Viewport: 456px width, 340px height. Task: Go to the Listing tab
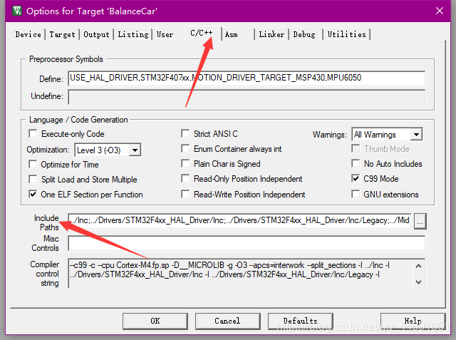coord(133,34)
